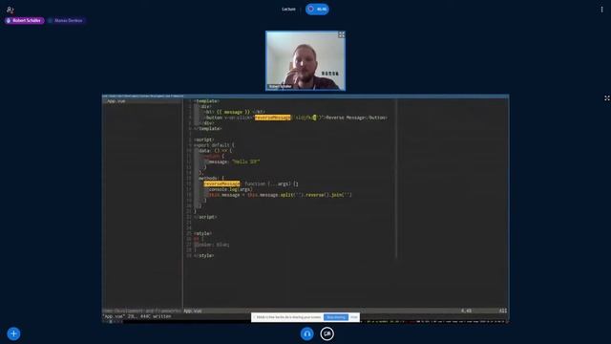Click the App.vue label in the editor status line
Viewport: 611px width, 344px height.
(x=193, y=311)
